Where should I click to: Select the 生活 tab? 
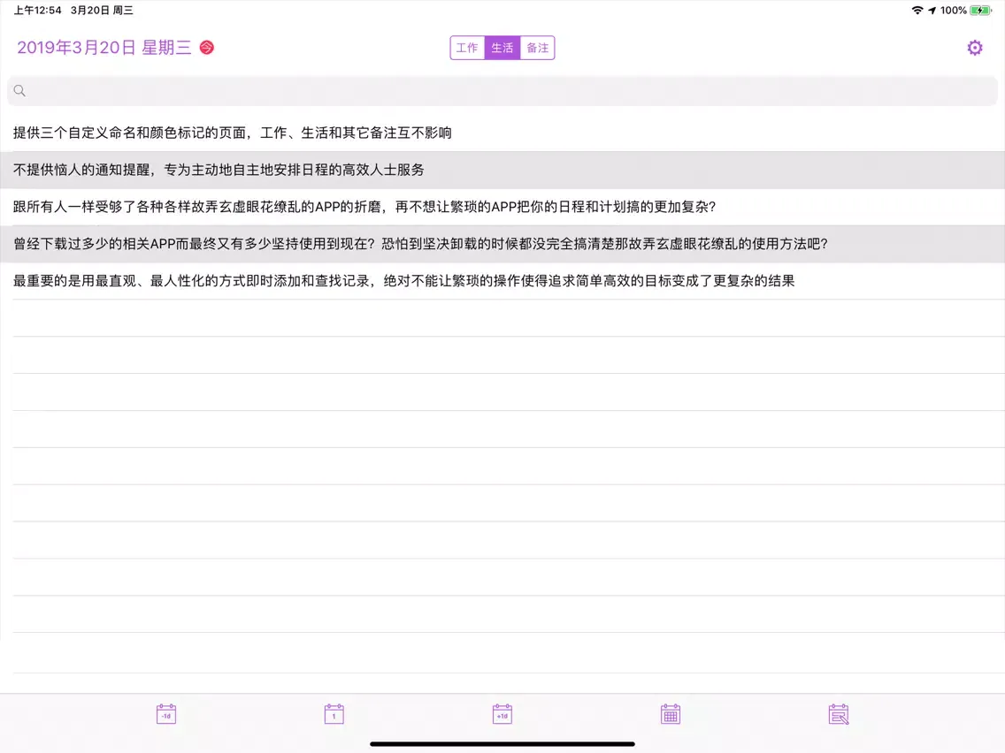[502, 48]
